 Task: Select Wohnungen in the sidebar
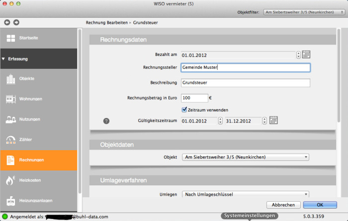(x=30, y=99)
